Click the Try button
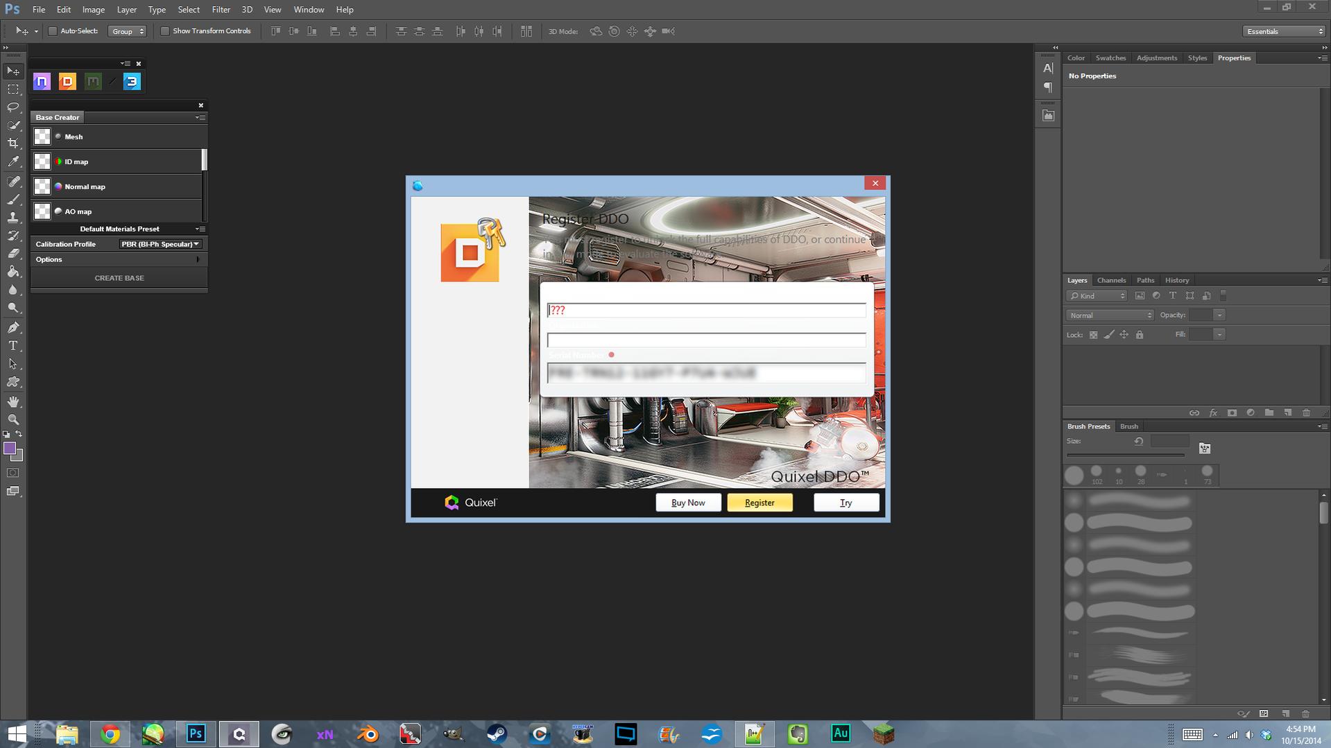This screenshot has width=1331, height=748. [846, 503]
